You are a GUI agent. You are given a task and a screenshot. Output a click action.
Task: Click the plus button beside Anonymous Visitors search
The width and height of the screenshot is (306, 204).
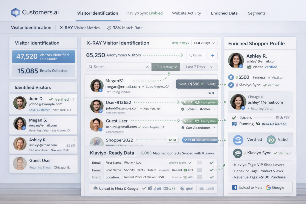click(212, 56)
